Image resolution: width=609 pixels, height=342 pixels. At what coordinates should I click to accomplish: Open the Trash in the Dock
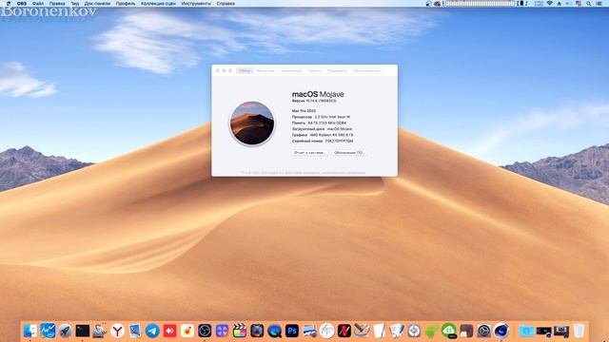579,331
